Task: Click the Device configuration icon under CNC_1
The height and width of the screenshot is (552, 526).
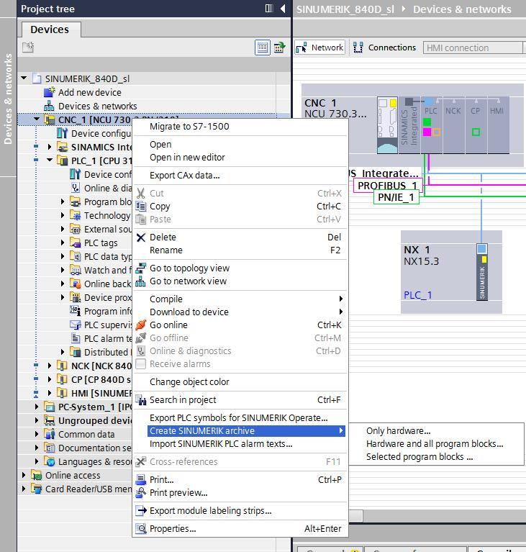Action: click(x=62, y=133)
